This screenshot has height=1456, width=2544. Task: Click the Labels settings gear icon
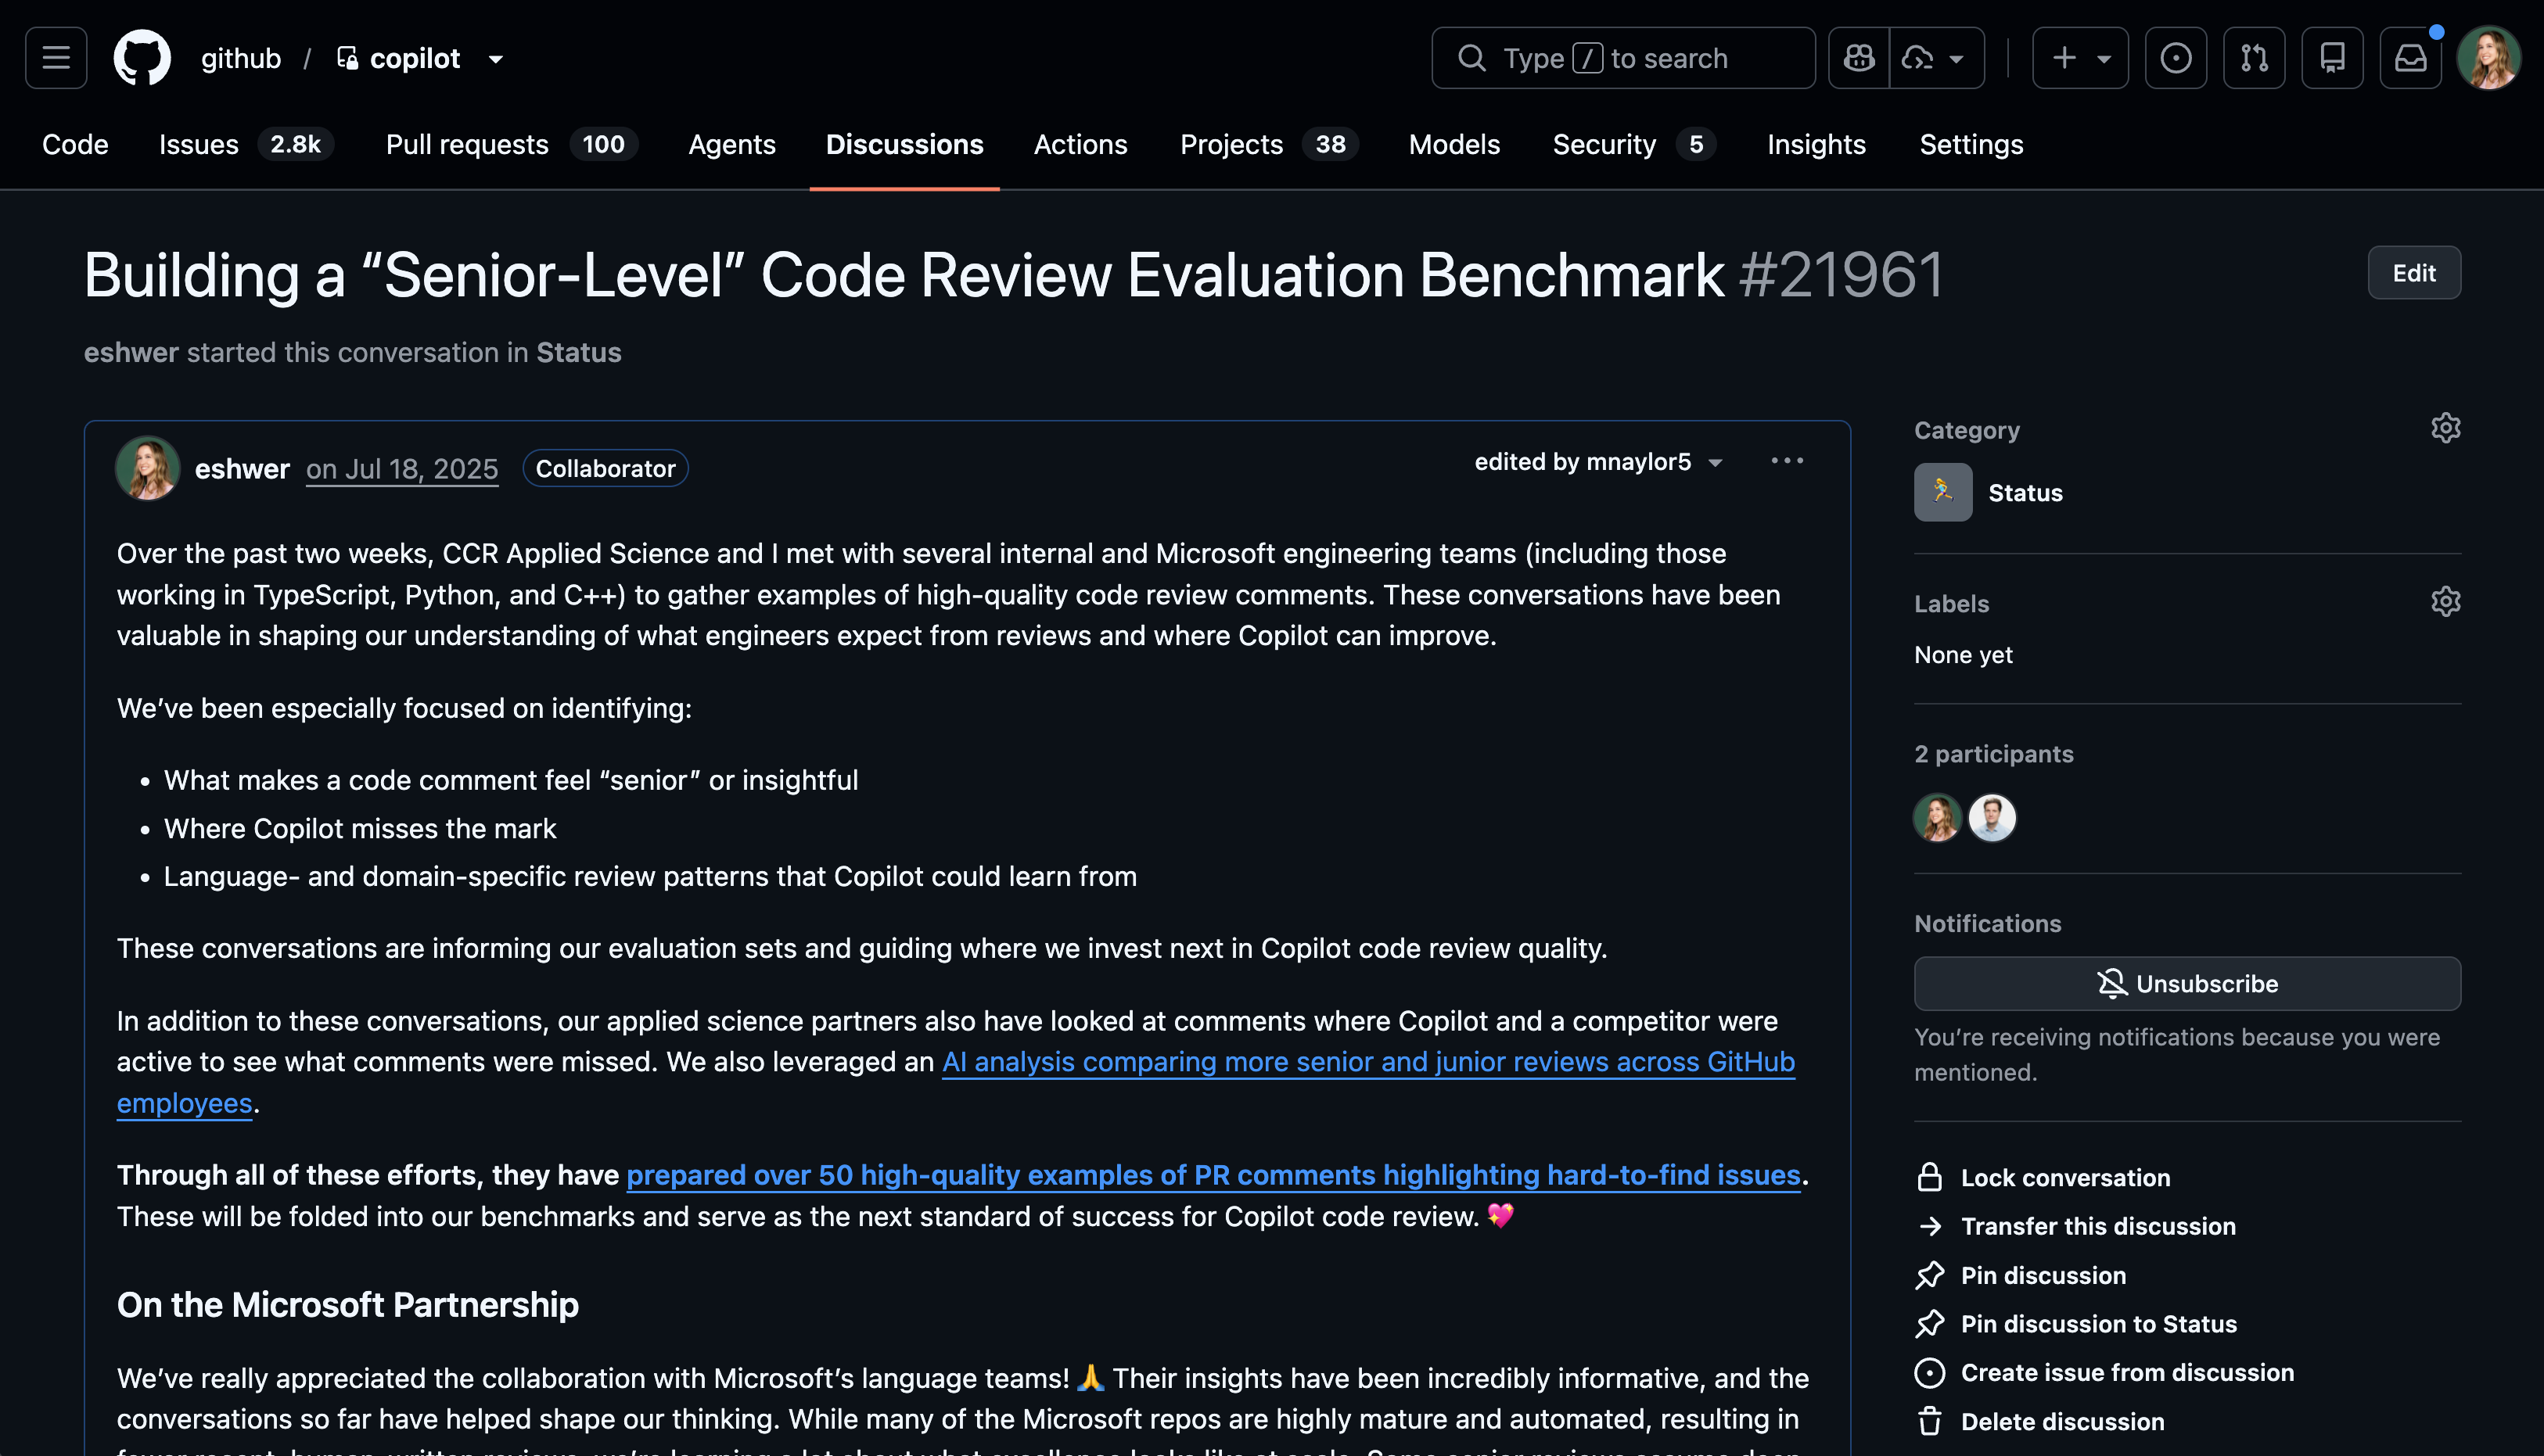click(x=2445, y=602)
